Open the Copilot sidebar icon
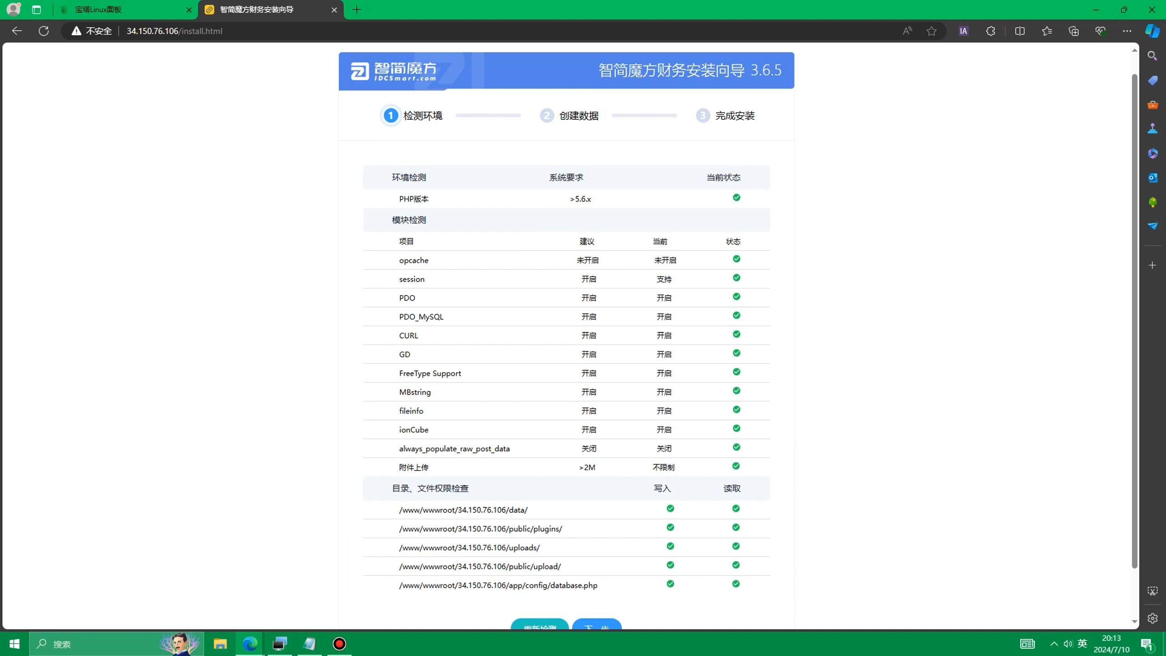 coord(1152,31)
